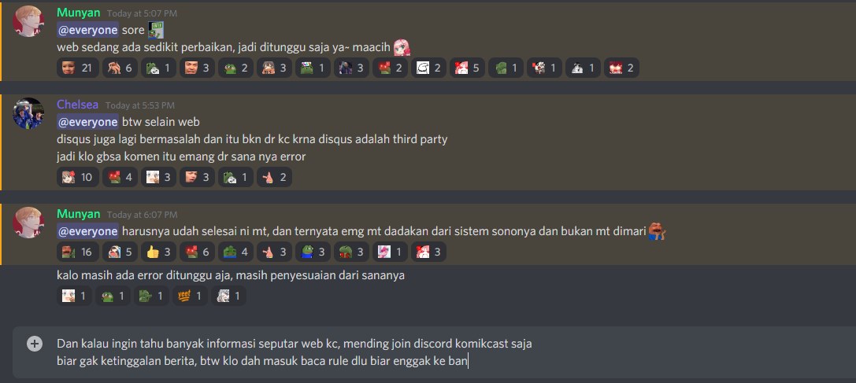Click @everyone mention in Munyan's 5:07 PM message
Image resolution: width=856 pixels, height=383 pixels.
pyautogui.click(x=87, y=29)
